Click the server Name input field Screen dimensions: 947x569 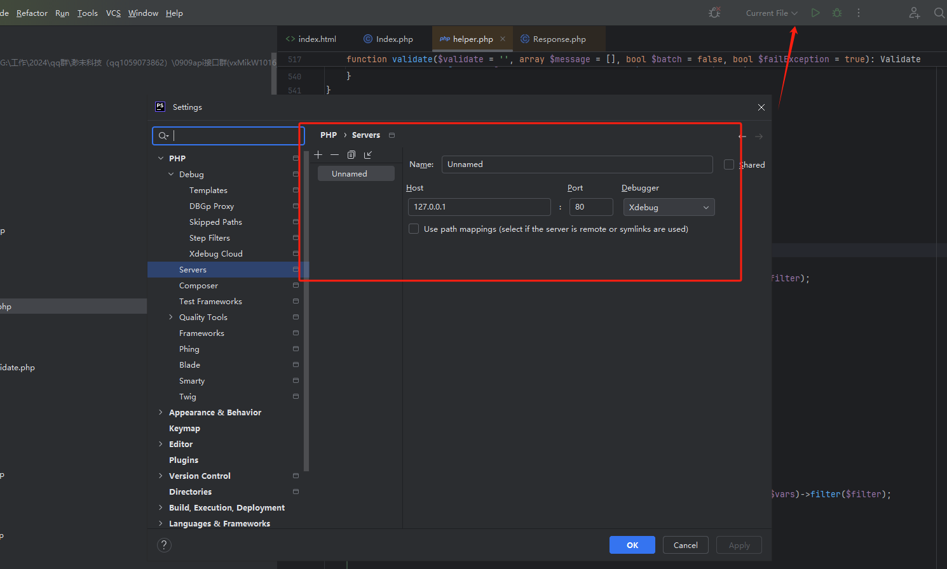577,164
